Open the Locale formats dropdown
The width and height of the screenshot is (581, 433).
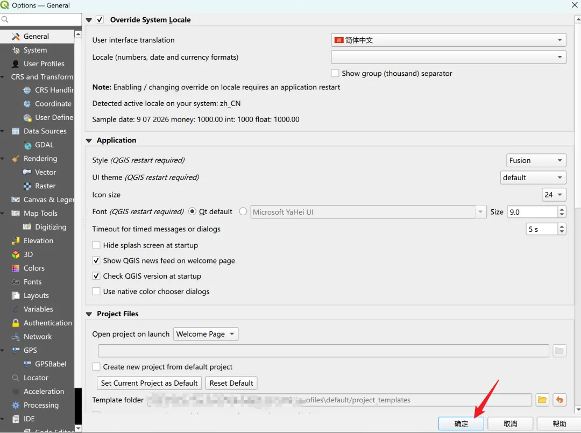(448, 57)
